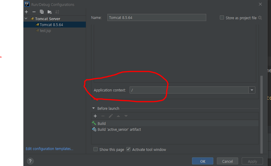
Task: Open Application context dropdown
Action: click(252, 90)
